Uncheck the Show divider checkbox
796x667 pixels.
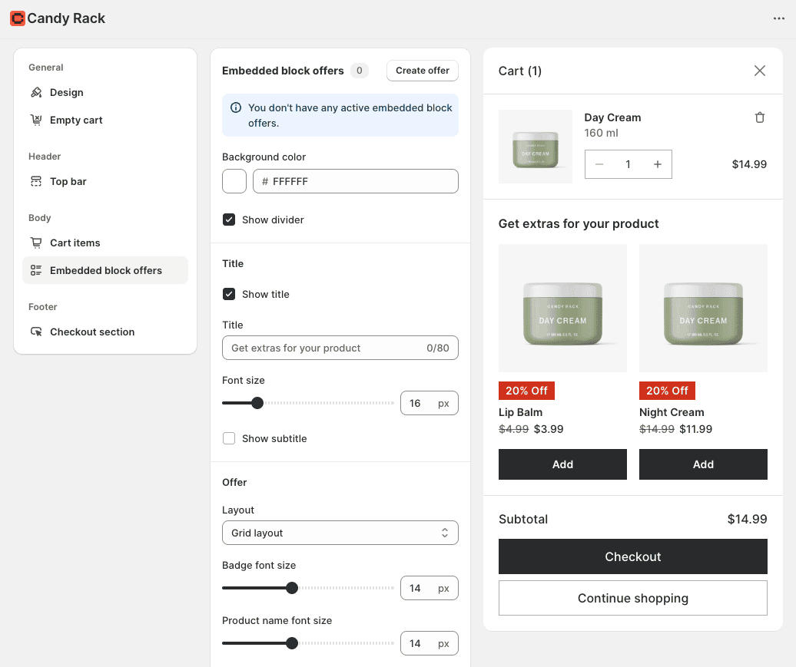(229, 219)
